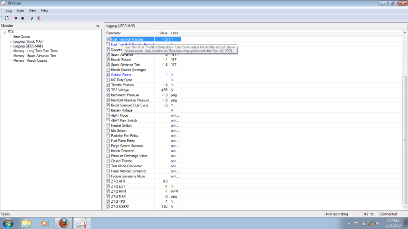Uncheck ZT-2 USER1 parameter

(x=108, y=207)
